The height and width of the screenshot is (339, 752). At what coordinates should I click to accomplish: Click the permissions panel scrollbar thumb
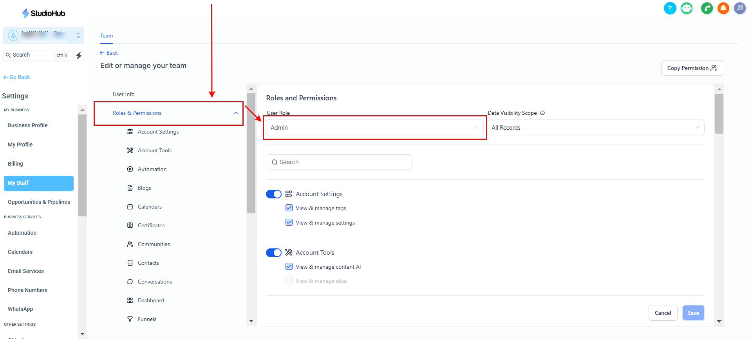click(x=719, y=114)
